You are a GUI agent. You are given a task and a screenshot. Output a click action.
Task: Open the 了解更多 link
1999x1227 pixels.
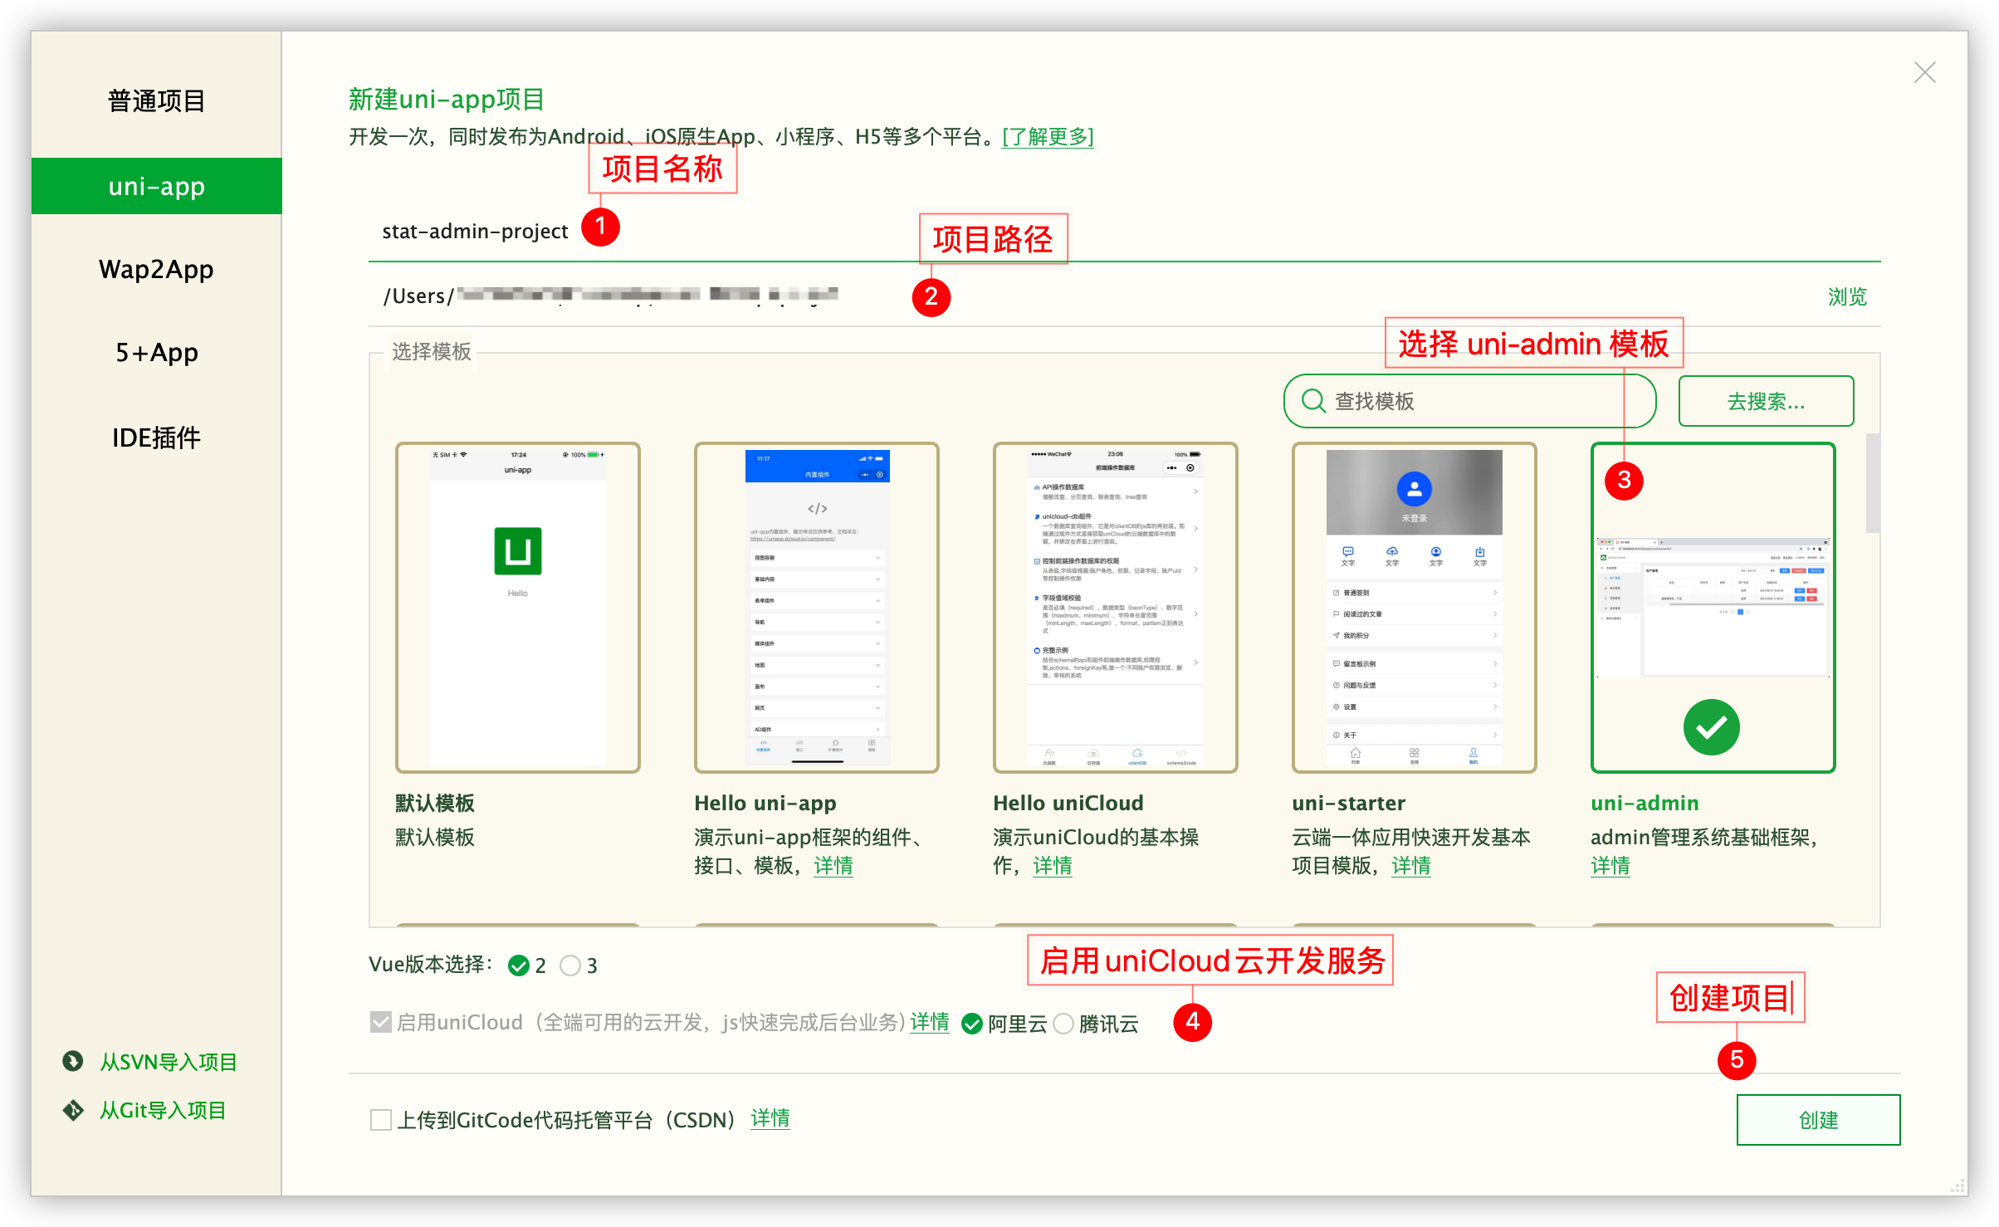[x=1048, y=136]
